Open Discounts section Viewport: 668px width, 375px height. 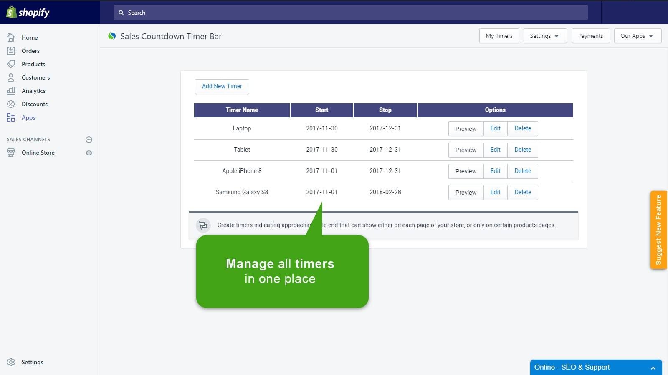(x=35, y=104)
